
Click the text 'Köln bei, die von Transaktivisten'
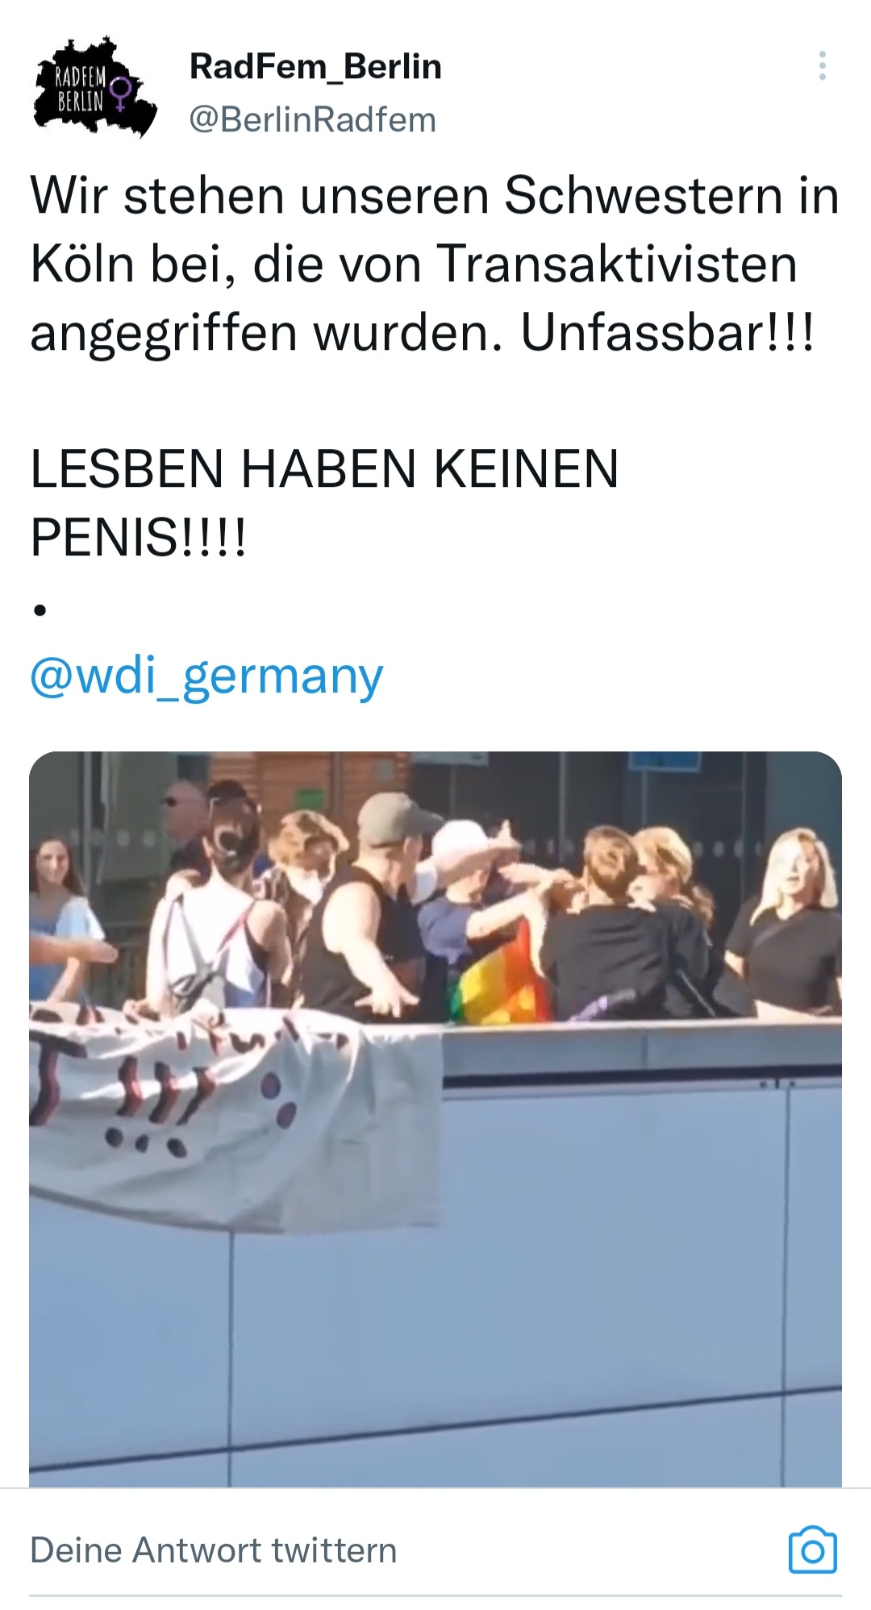414,264
